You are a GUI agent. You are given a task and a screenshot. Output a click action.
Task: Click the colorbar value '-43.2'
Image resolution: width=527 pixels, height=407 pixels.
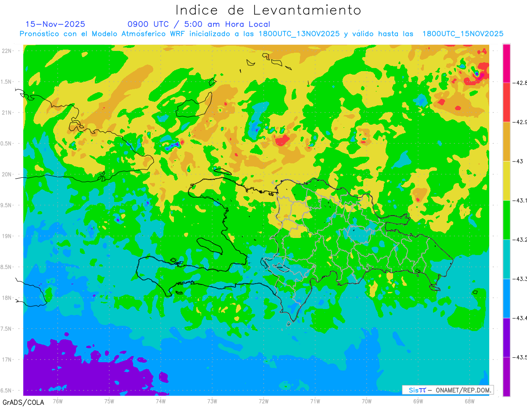[x=519, y=239]
